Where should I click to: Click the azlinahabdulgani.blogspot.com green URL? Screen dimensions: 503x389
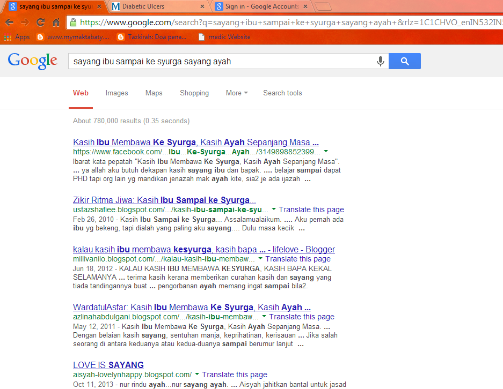pyautogui.click(x=165, y=317)
